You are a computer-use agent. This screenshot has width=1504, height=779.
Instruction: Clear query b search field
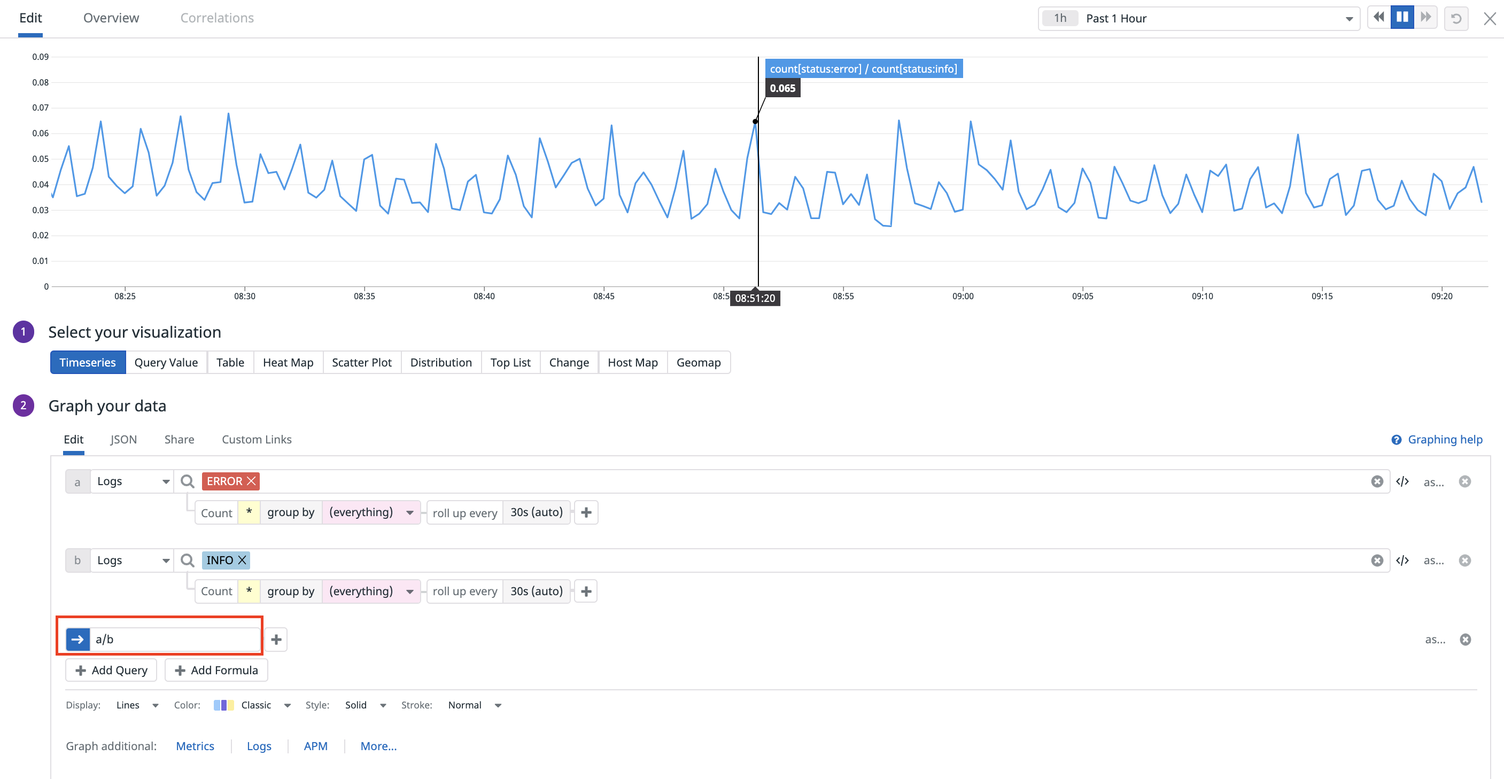(1377, 560)
